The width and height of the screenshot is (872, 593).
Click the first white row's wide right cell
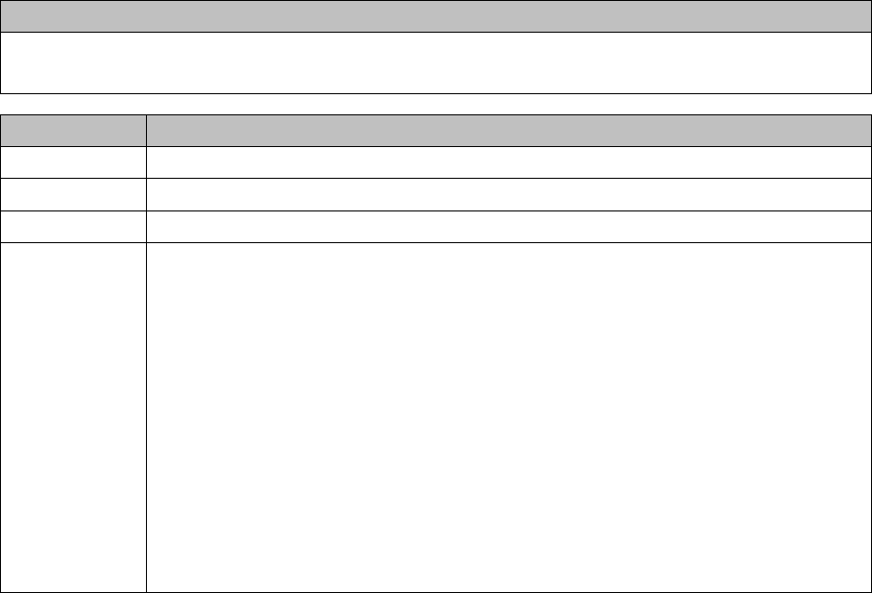(x=509, y=162)
